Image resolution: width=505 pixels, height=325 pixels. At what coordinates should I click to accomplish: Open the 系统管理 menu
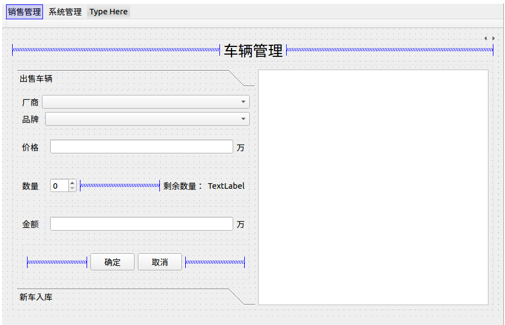65,12
